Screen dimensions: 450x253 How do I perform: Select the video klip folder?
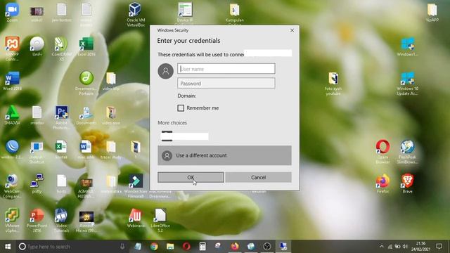click(111, 81)
